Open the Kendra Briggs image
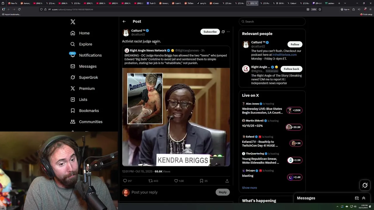 click(176, 117)
